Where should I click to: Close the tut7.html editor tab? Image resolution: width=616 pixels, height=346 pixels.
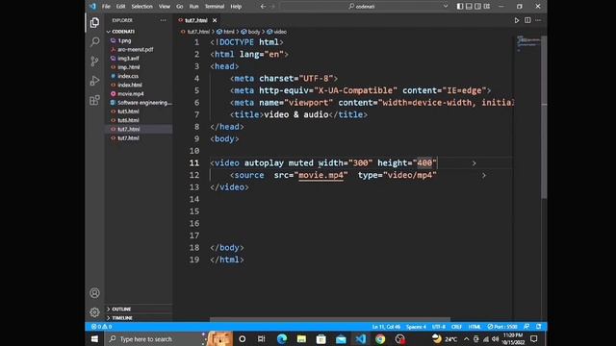click(x=215, y=20)
